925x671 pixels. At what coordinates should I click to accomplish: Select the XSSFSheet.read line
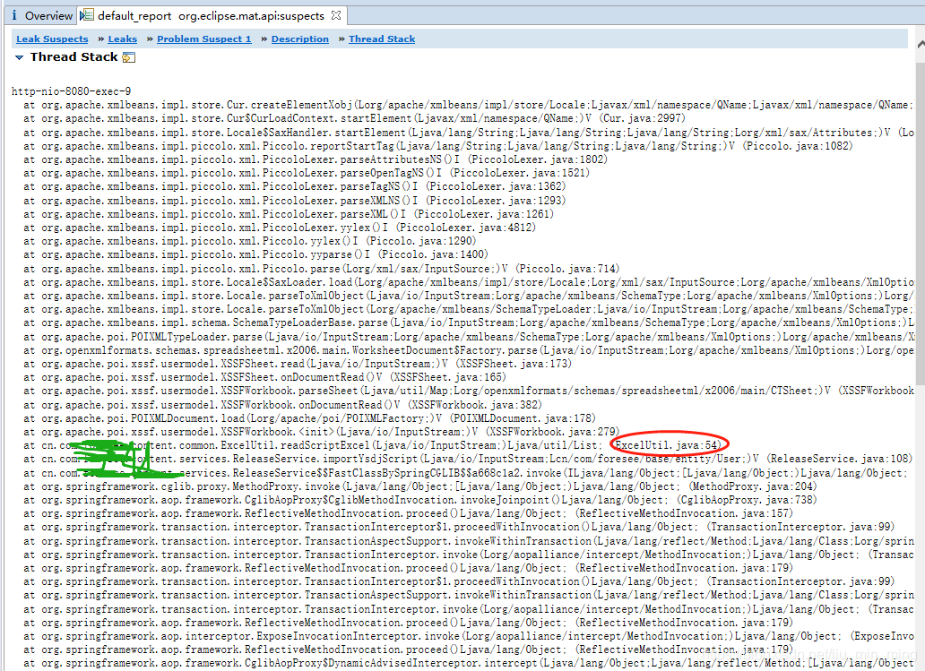click(298, 364)
